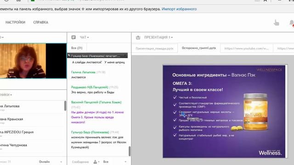This screenshot has width=294, height=165.
Task: Switch to Осторожно_грипп!.pptx tab
Action: pos(199,48)
